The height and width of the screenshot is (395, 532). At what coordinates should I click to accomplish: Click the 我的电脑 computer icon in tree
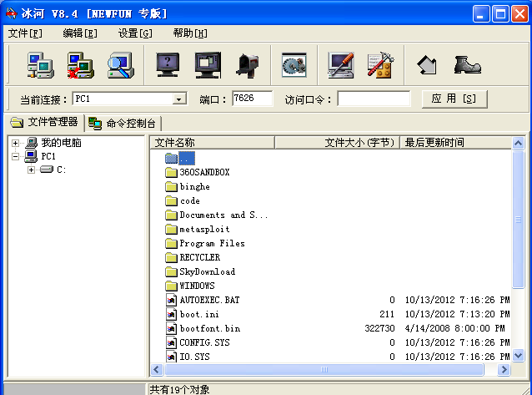pyautogui.click(x=31, y=143)
